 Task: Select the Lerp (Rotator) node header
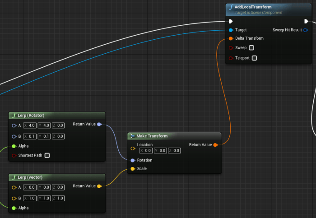coord(31,116)
